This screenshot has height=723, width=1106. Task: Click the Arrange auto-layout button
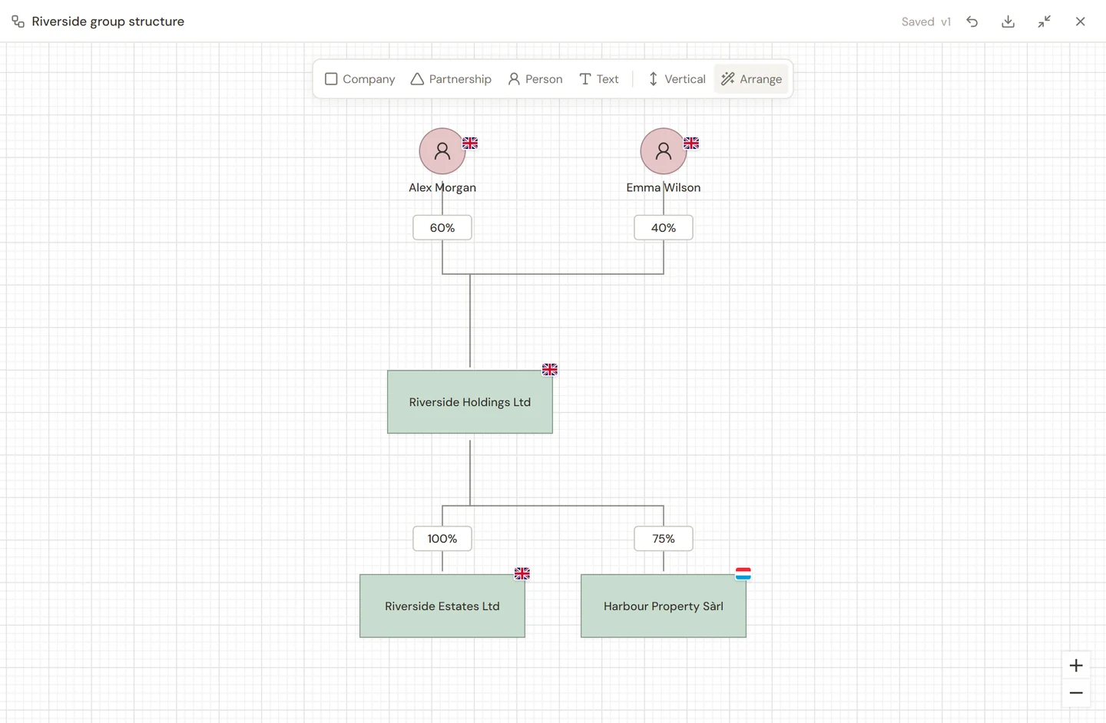pyautogui.click(x=751, y=79)
